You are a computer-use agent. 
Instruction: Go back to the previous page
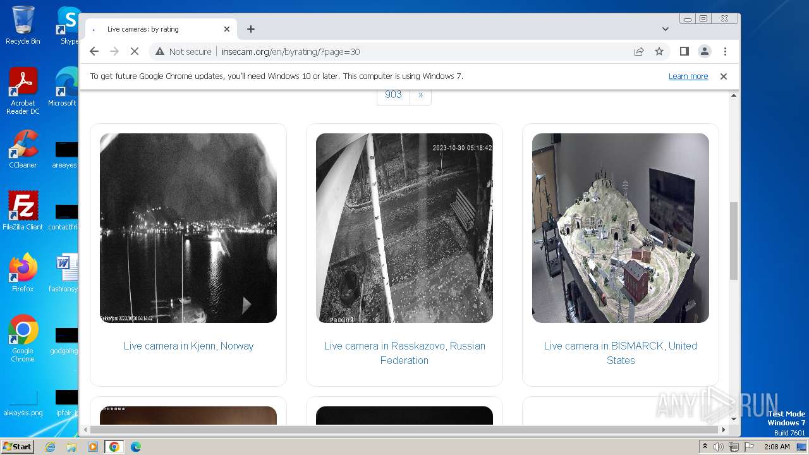tap(94, 52)
